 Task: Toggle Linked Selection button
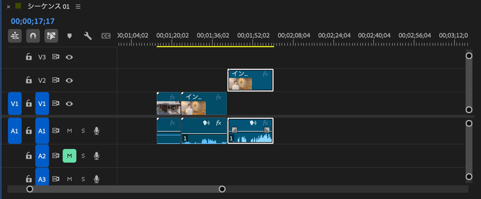pyautogui.click(x=51, y=36)
